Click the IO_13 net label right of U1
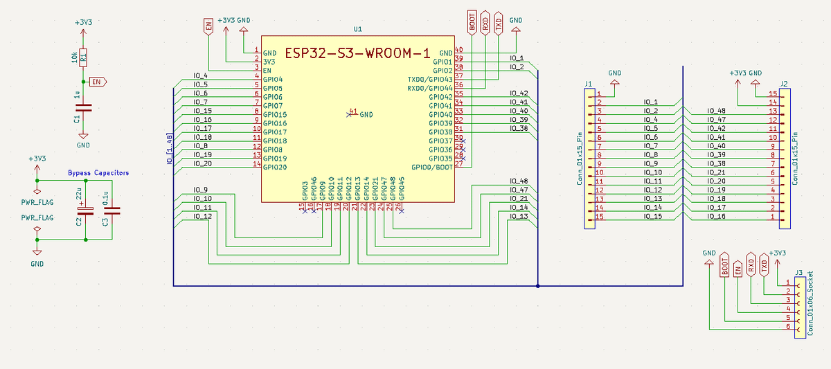Viewport: 831px width, 369px height. point(519,216)
